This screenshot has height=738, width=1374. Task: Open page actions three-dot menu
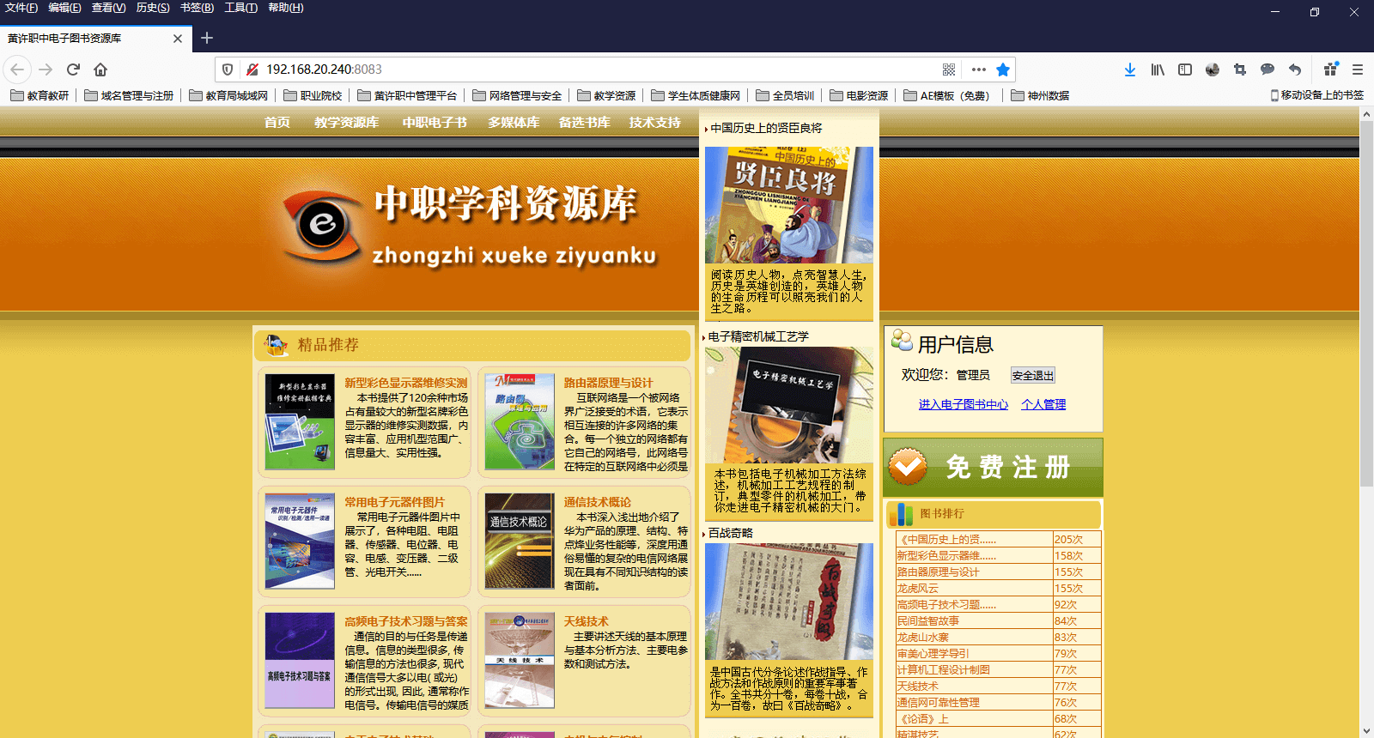978,70
